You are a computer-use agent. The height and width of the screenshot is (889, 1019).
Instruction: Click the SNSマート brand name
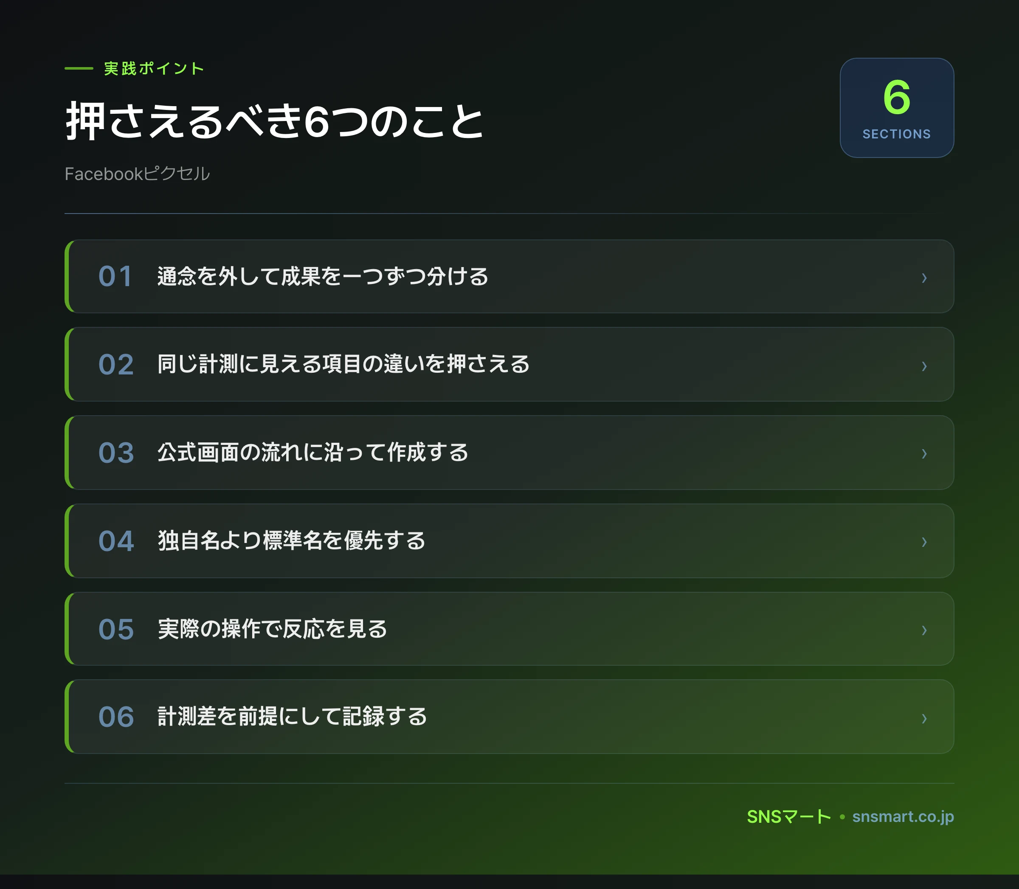click(789, 816)
